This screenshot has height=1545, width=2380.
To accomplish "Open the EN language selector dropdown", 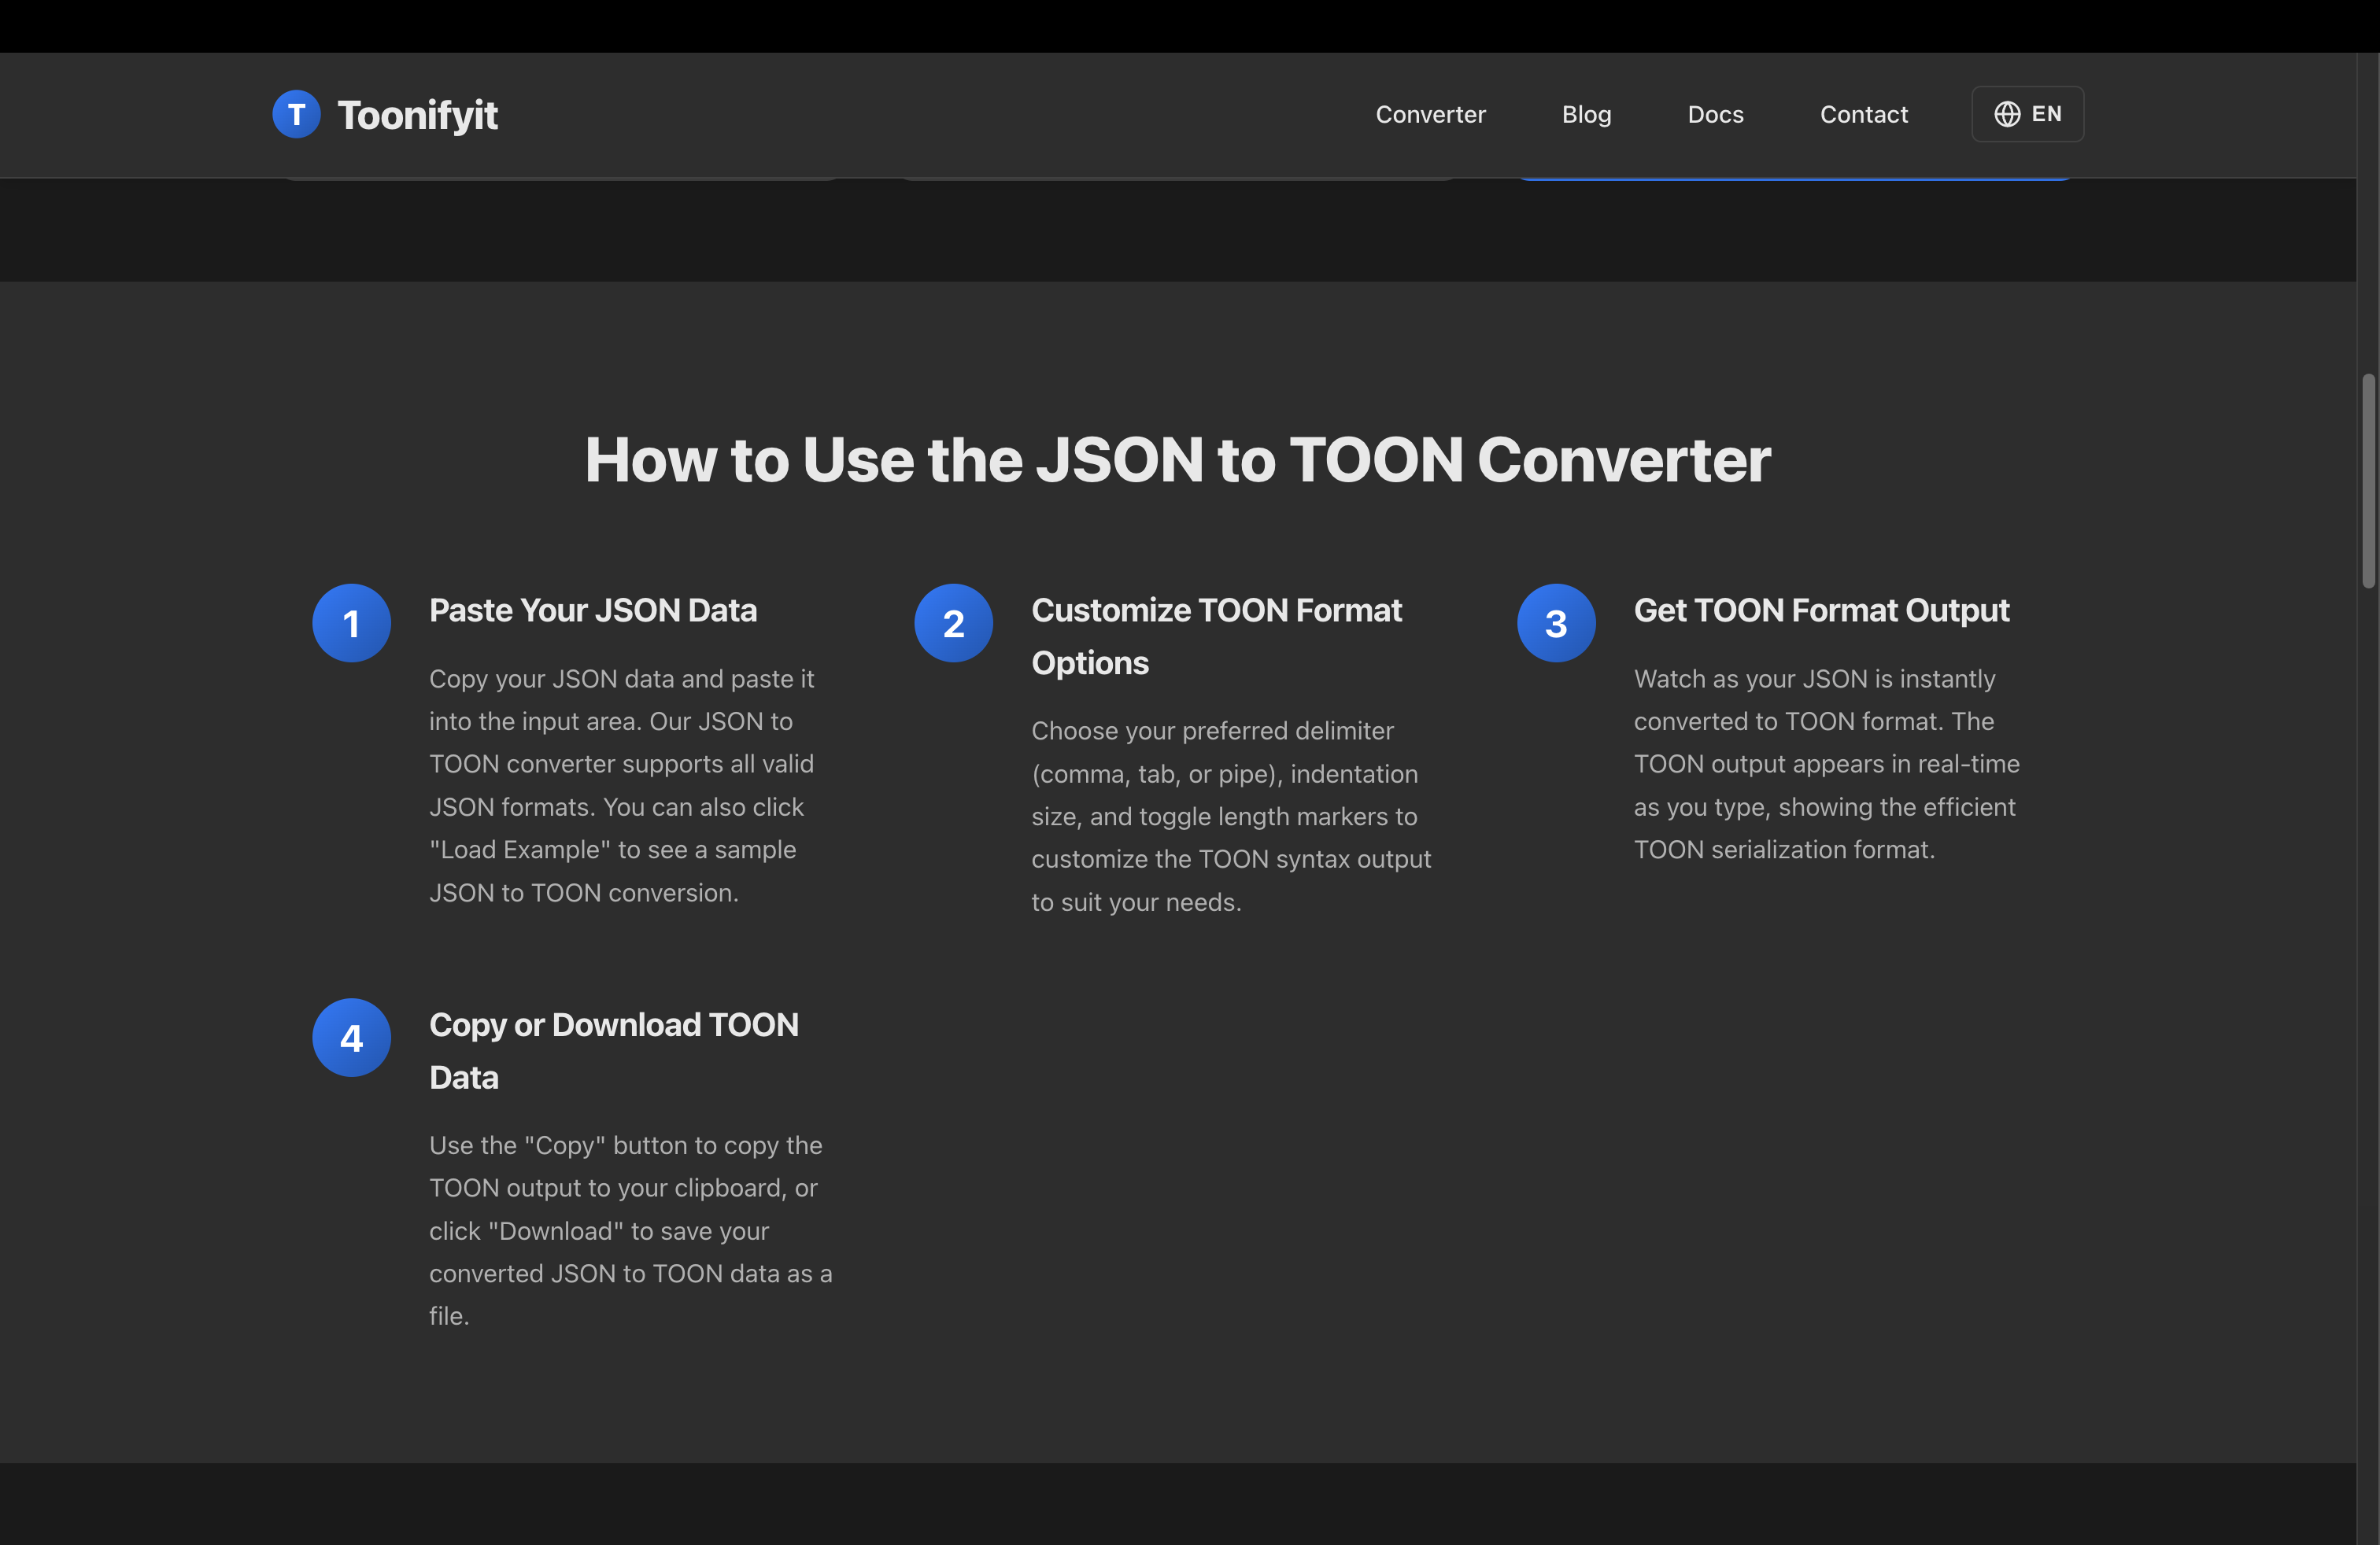I will click(2027, 113).
